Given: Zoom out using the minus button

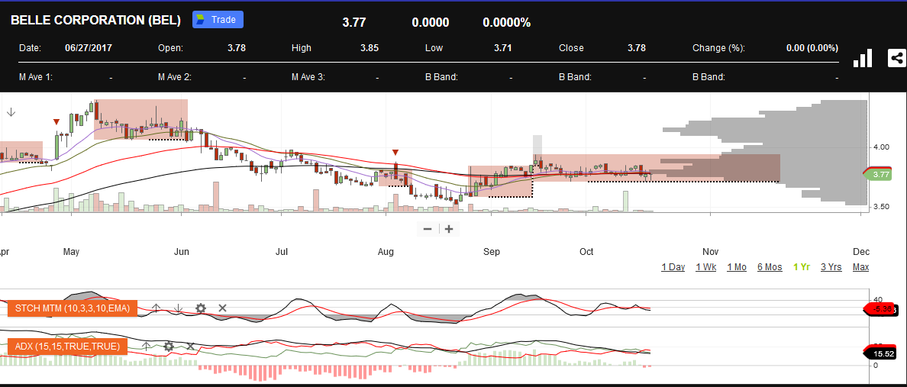Looking at the screenshot, I should pos(428,229).
